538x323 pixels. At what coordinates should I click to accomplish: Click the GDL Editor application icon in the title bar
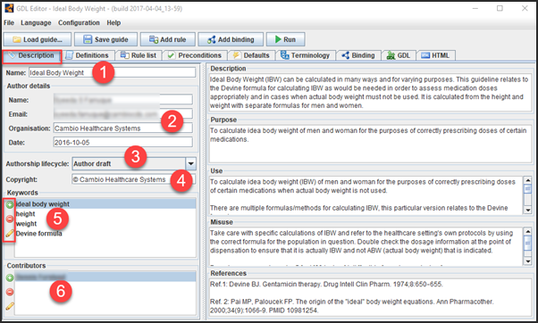click(x=9, y=8)
